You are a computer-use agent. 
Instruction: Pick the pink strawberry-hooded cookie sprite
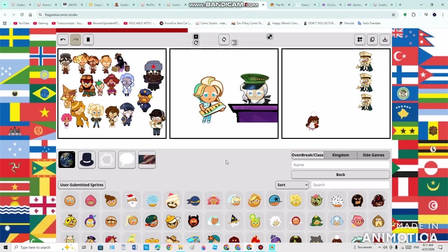pyautogui.click(x=91, y=201)
